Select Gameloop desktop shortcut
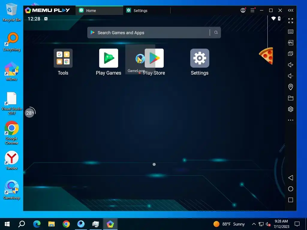Viewport: 307px width, 230px height. [12, 190]
